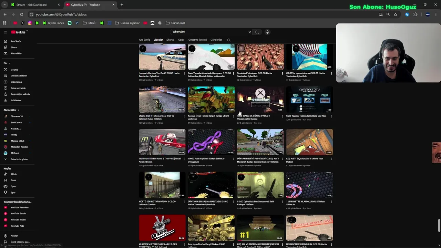
Task: Open a new browser tab
Action: (x=122, y=5)
